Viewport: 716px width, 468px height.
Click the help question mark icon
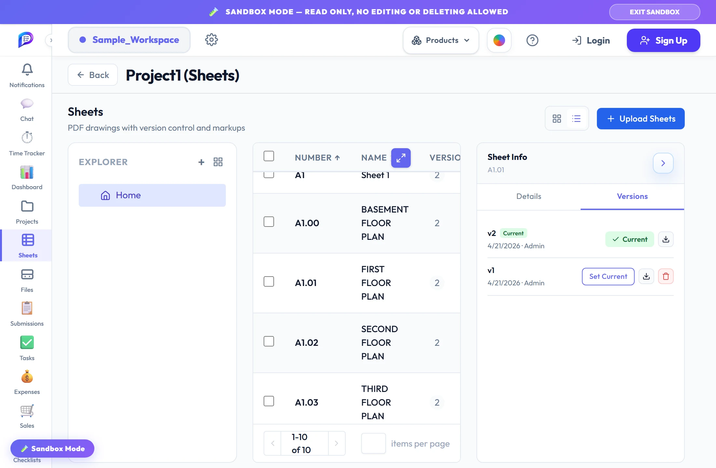pos(532,40)
